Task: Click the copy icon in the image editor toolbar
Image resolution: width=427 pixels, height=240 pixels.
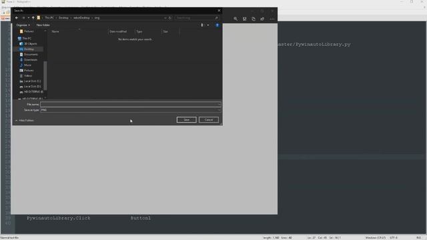Action: [254, 19]
